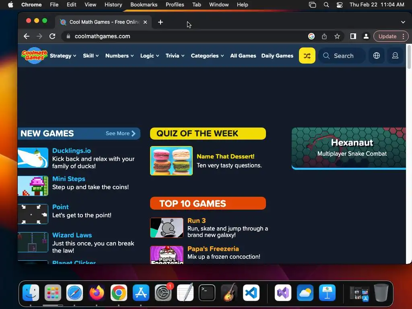Click the Coolmath Games logo

35,55
